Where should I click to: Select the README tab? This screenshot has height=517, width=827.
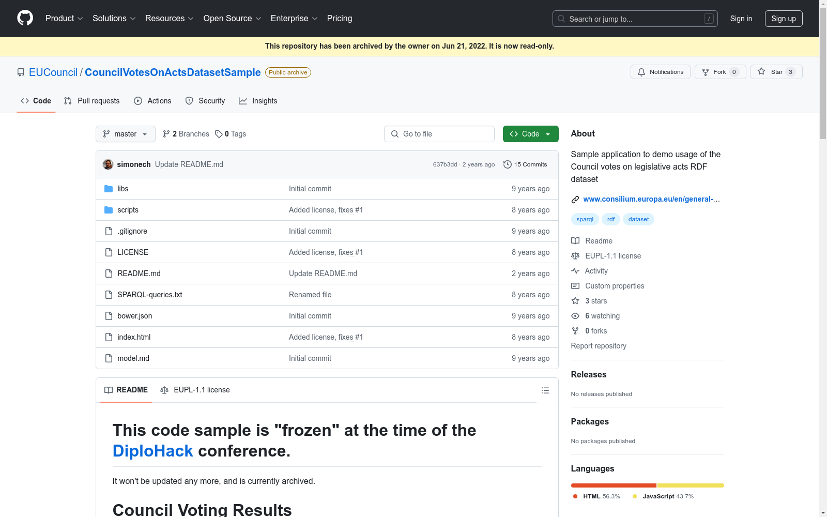(126, 390)
